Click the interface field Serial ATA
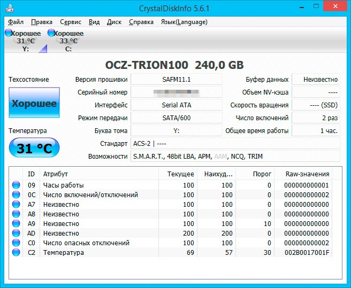The image size is (351, 288). [x=177, y=105]
